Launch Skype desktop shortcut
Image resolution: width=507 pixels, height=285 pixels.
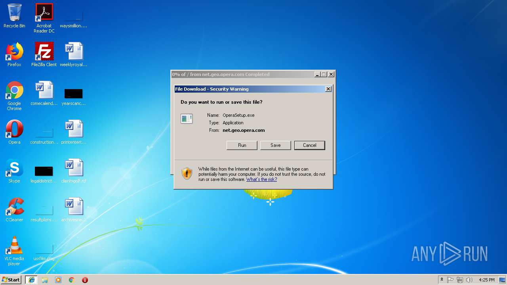(14, 171)
